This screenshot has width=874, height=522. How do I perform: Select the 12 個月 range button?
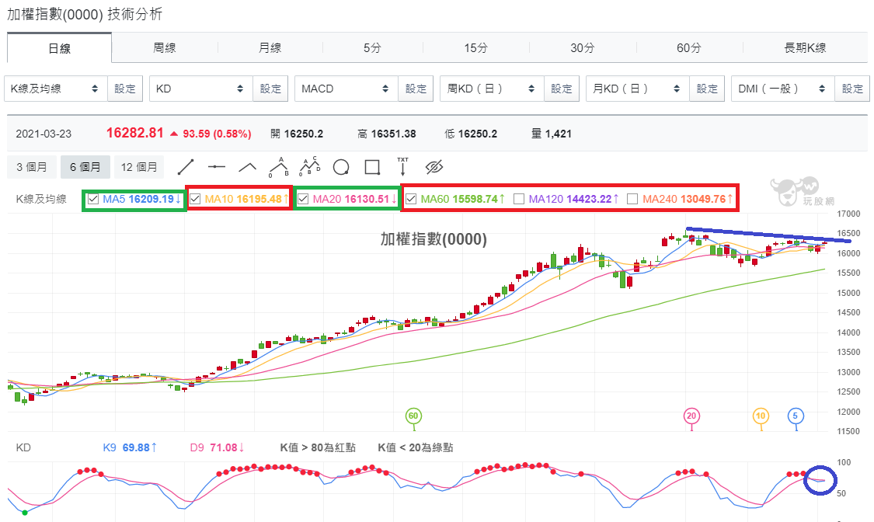pyautogui.click(x=139, y=167)
